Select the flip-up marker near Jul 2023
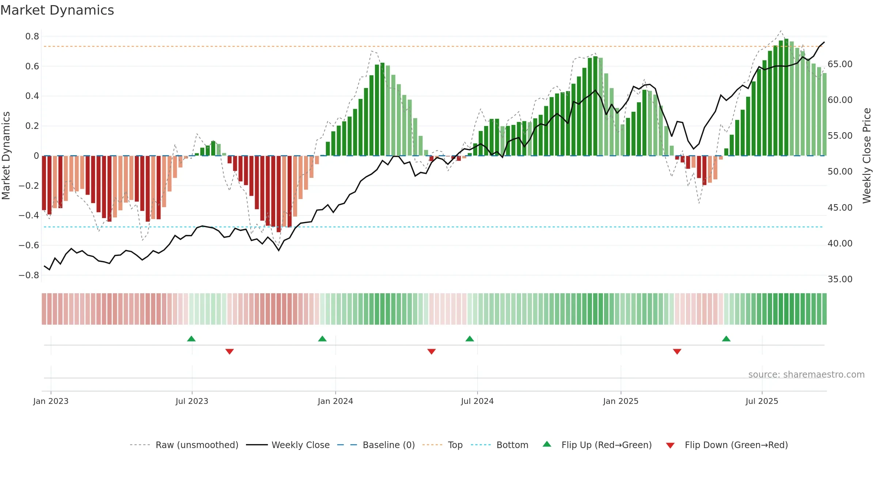The image size is (877, 493). tap(191, 339)
